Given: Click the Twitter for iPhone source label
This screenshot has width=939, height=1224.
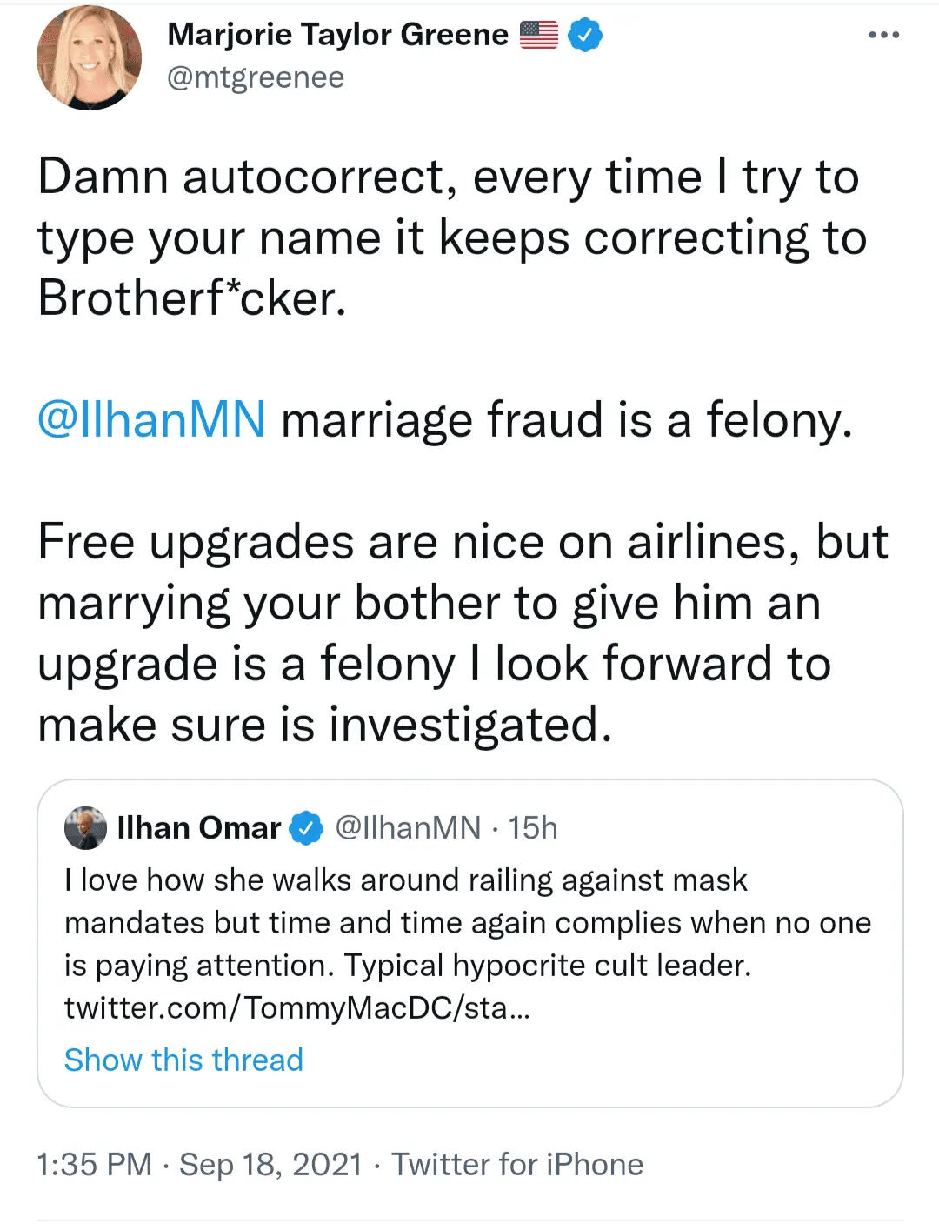Looking at the screenshot, I should 517,1164.
